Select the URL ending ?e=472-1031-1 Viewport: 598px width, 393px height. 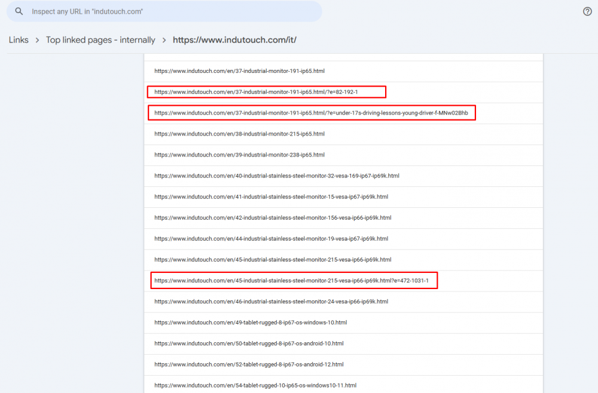(x=344, y=281)
